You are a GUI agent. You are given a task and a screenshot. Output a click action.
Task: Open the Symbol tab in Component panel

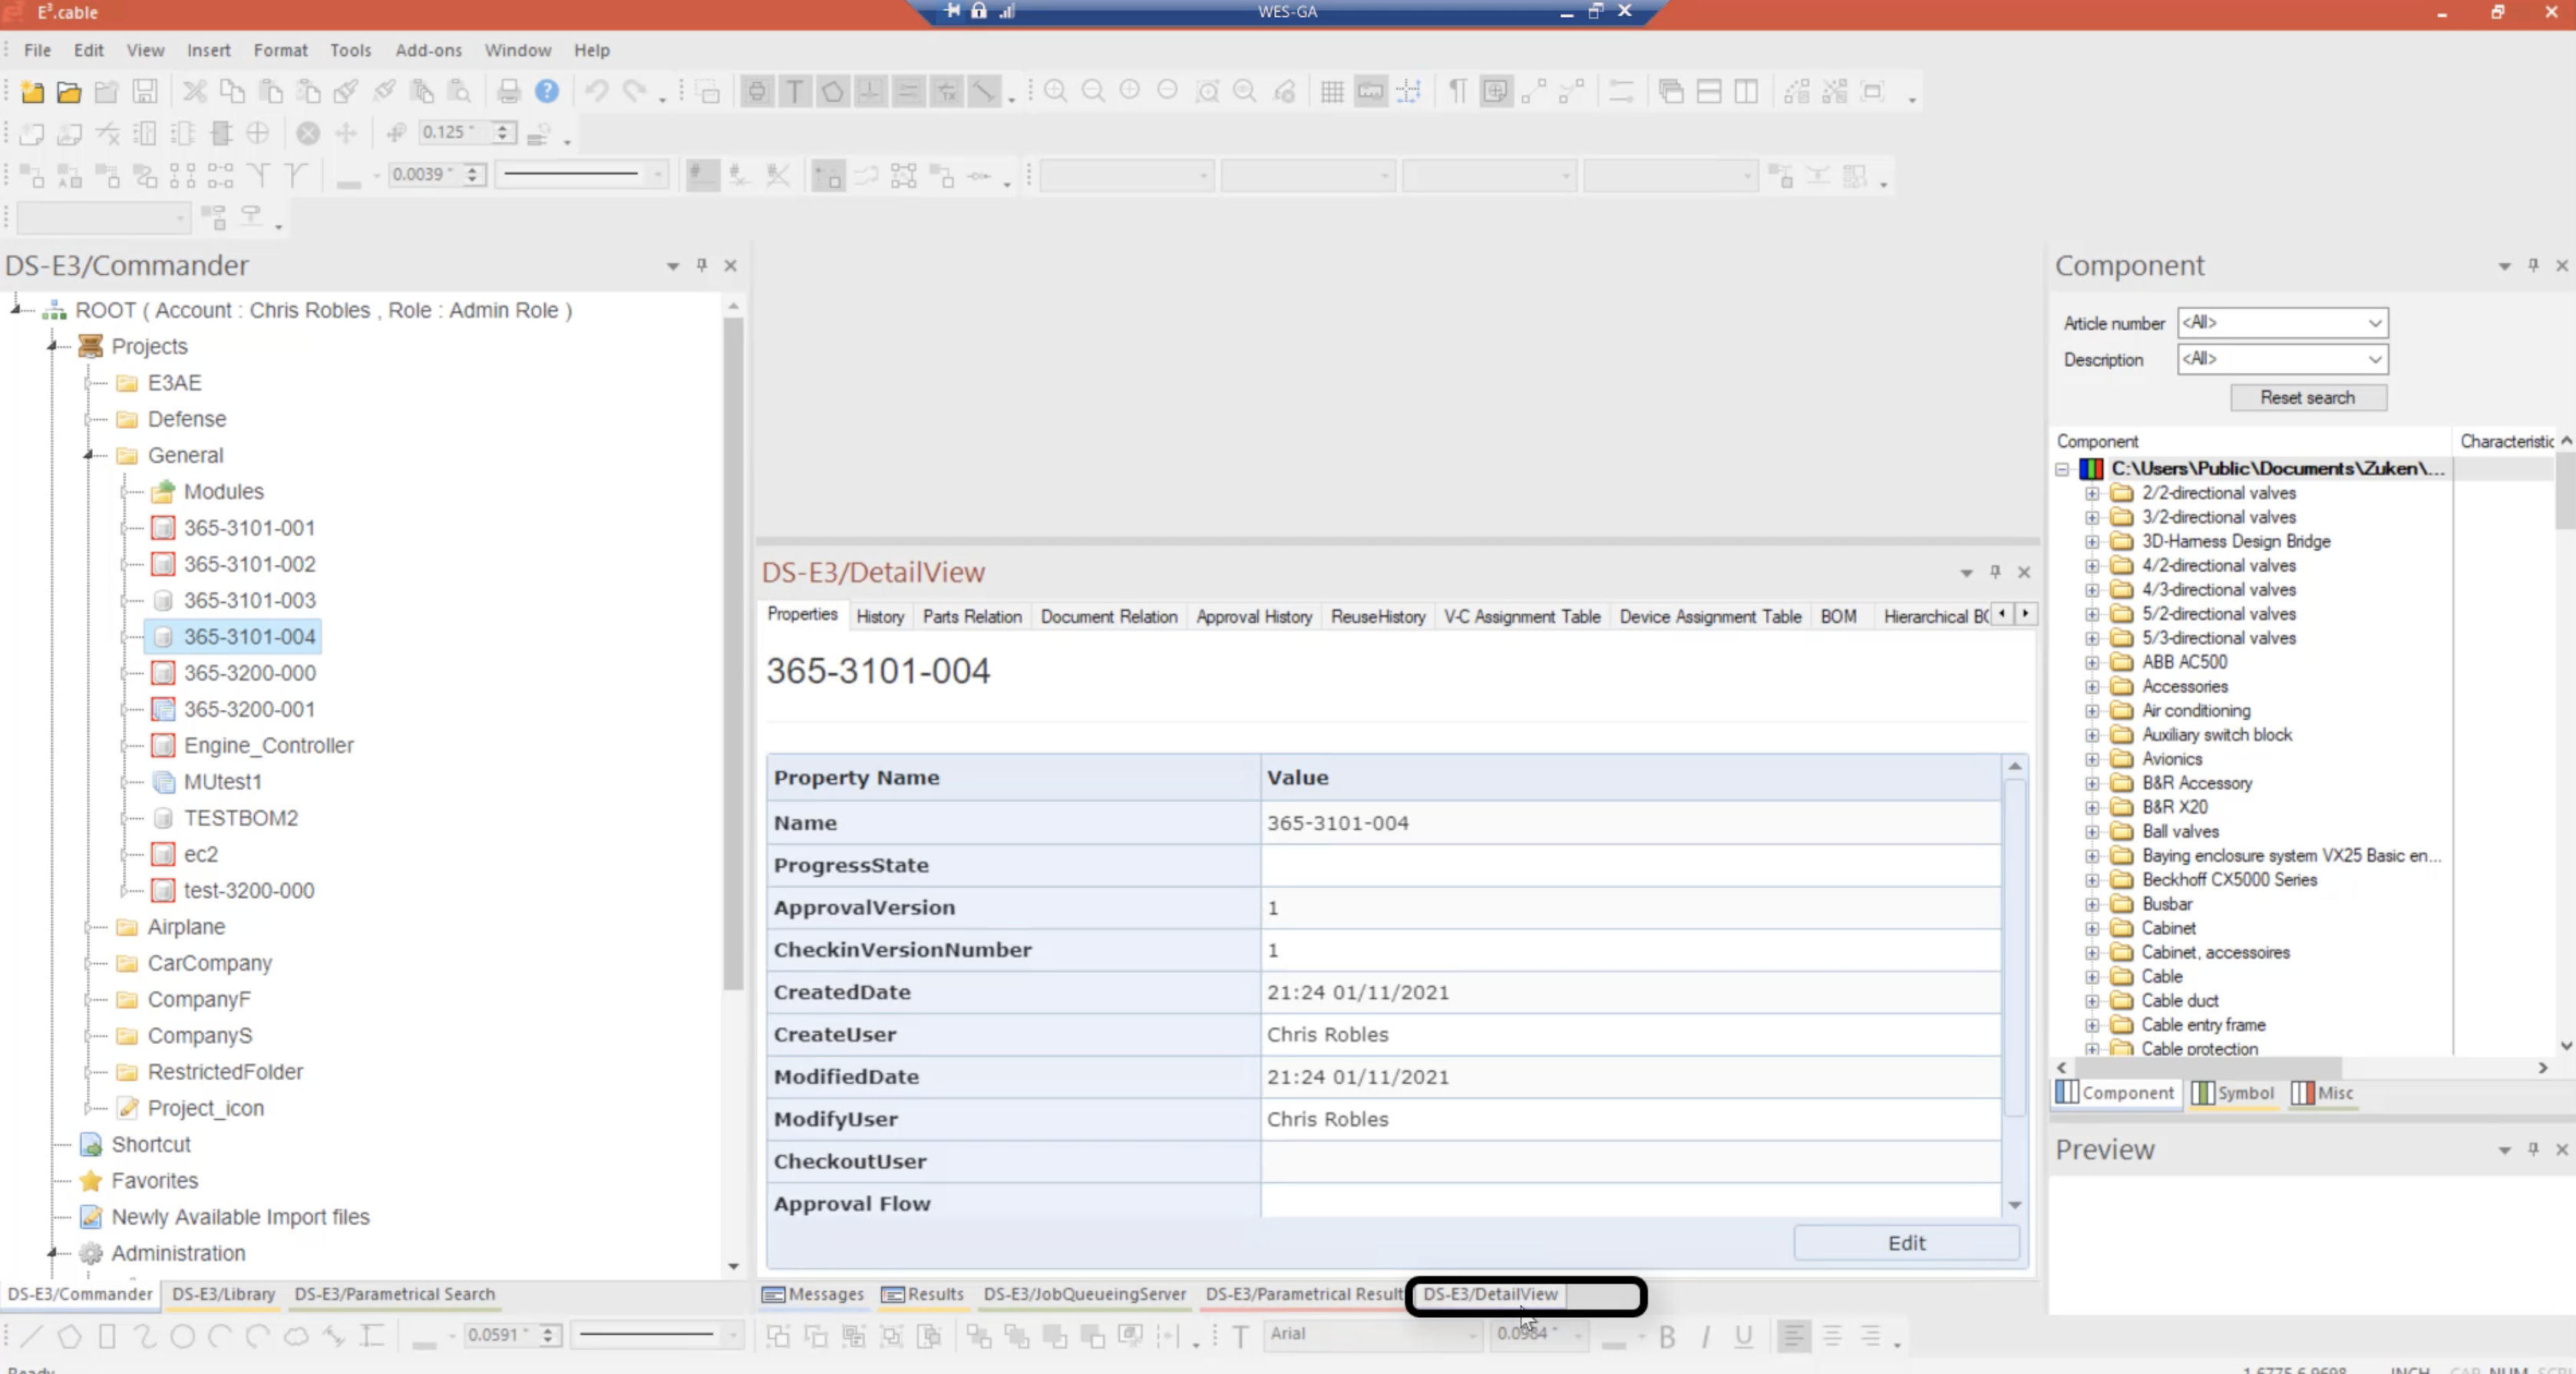2233,1092
